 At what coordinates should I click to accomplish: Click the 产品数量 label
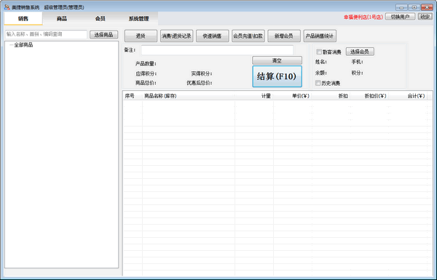(x=146, y=64)
